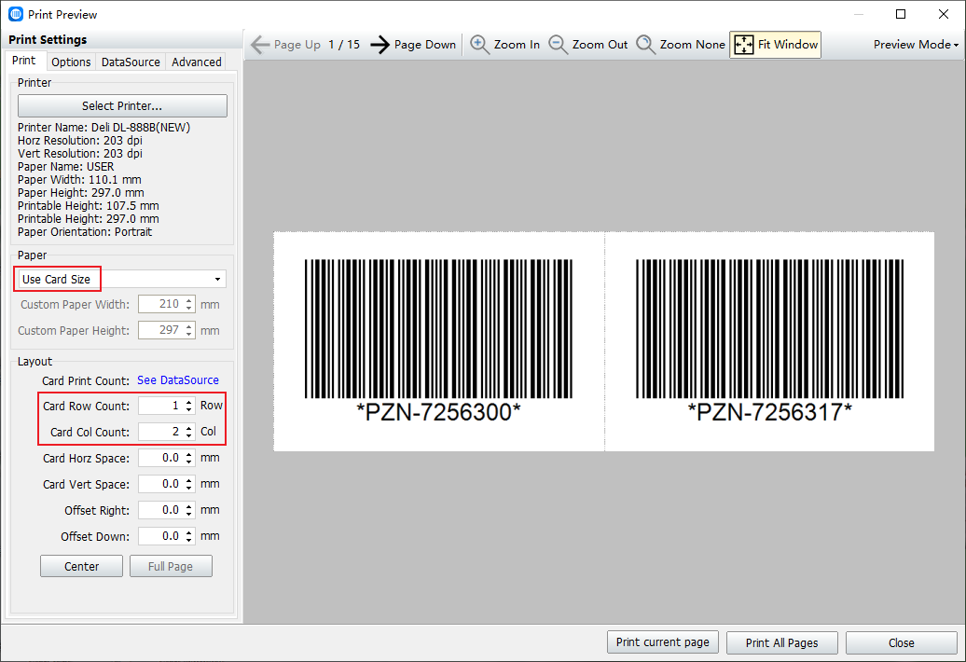
Task: Click Paper Orientation Portrait text
Action: pyautogui.click(x=85, y=232)
